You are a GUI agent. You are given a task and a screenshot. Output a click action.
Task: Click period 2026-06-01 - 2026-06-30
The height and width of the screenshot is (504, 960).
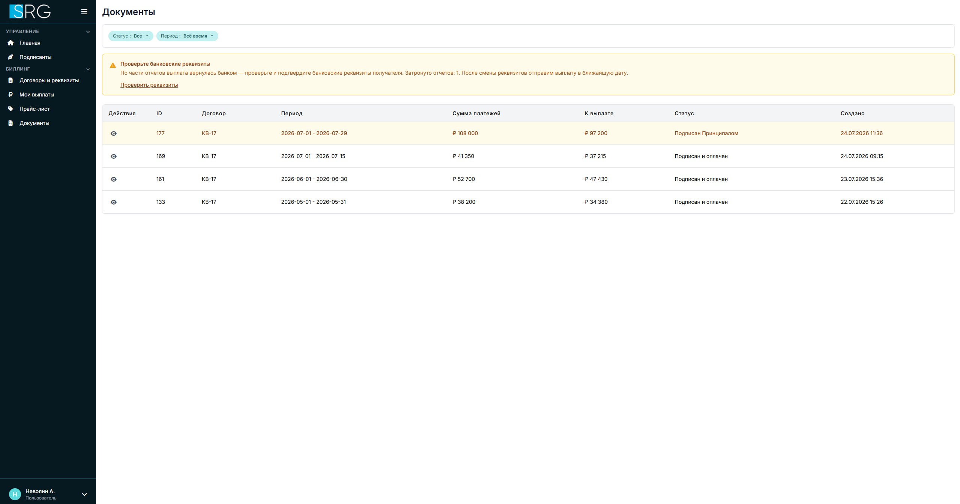point(314,179)
